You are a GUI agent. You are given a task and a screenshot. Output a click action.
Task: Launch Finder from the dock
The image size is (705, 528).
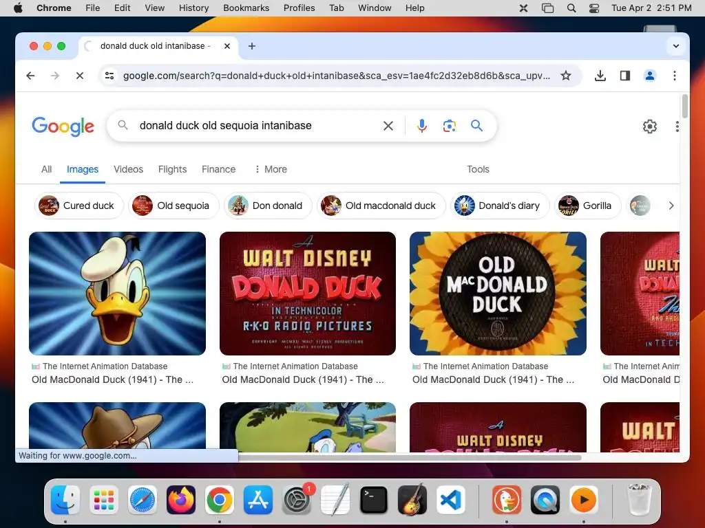(x=65, y=500)
